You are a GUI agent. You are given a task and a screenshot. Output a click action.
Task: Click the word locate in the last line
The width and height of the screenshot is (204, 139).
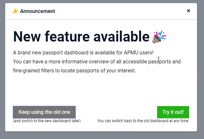pyautogui.click(x=68, y=71)
